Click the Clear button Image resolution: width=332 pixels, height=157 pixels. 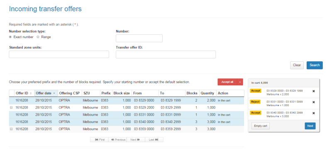(297, 65)
